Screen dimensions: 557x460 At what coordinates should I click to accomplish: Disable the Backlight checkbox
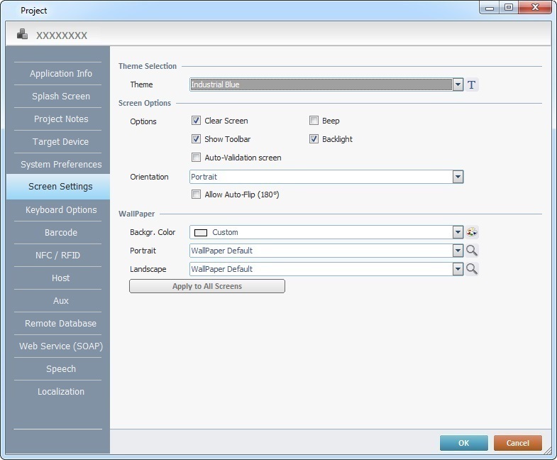pos(314,139)
